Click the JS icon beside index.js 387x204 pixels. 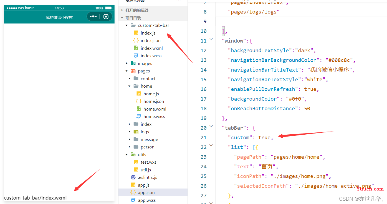(x=136, y=33)
